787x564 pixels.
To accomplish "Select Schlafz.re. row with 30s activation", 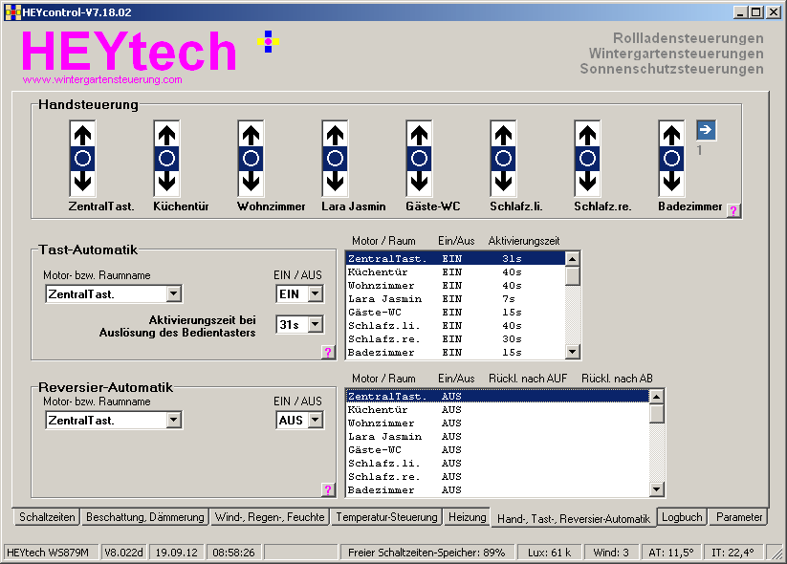I will [455, 339].
